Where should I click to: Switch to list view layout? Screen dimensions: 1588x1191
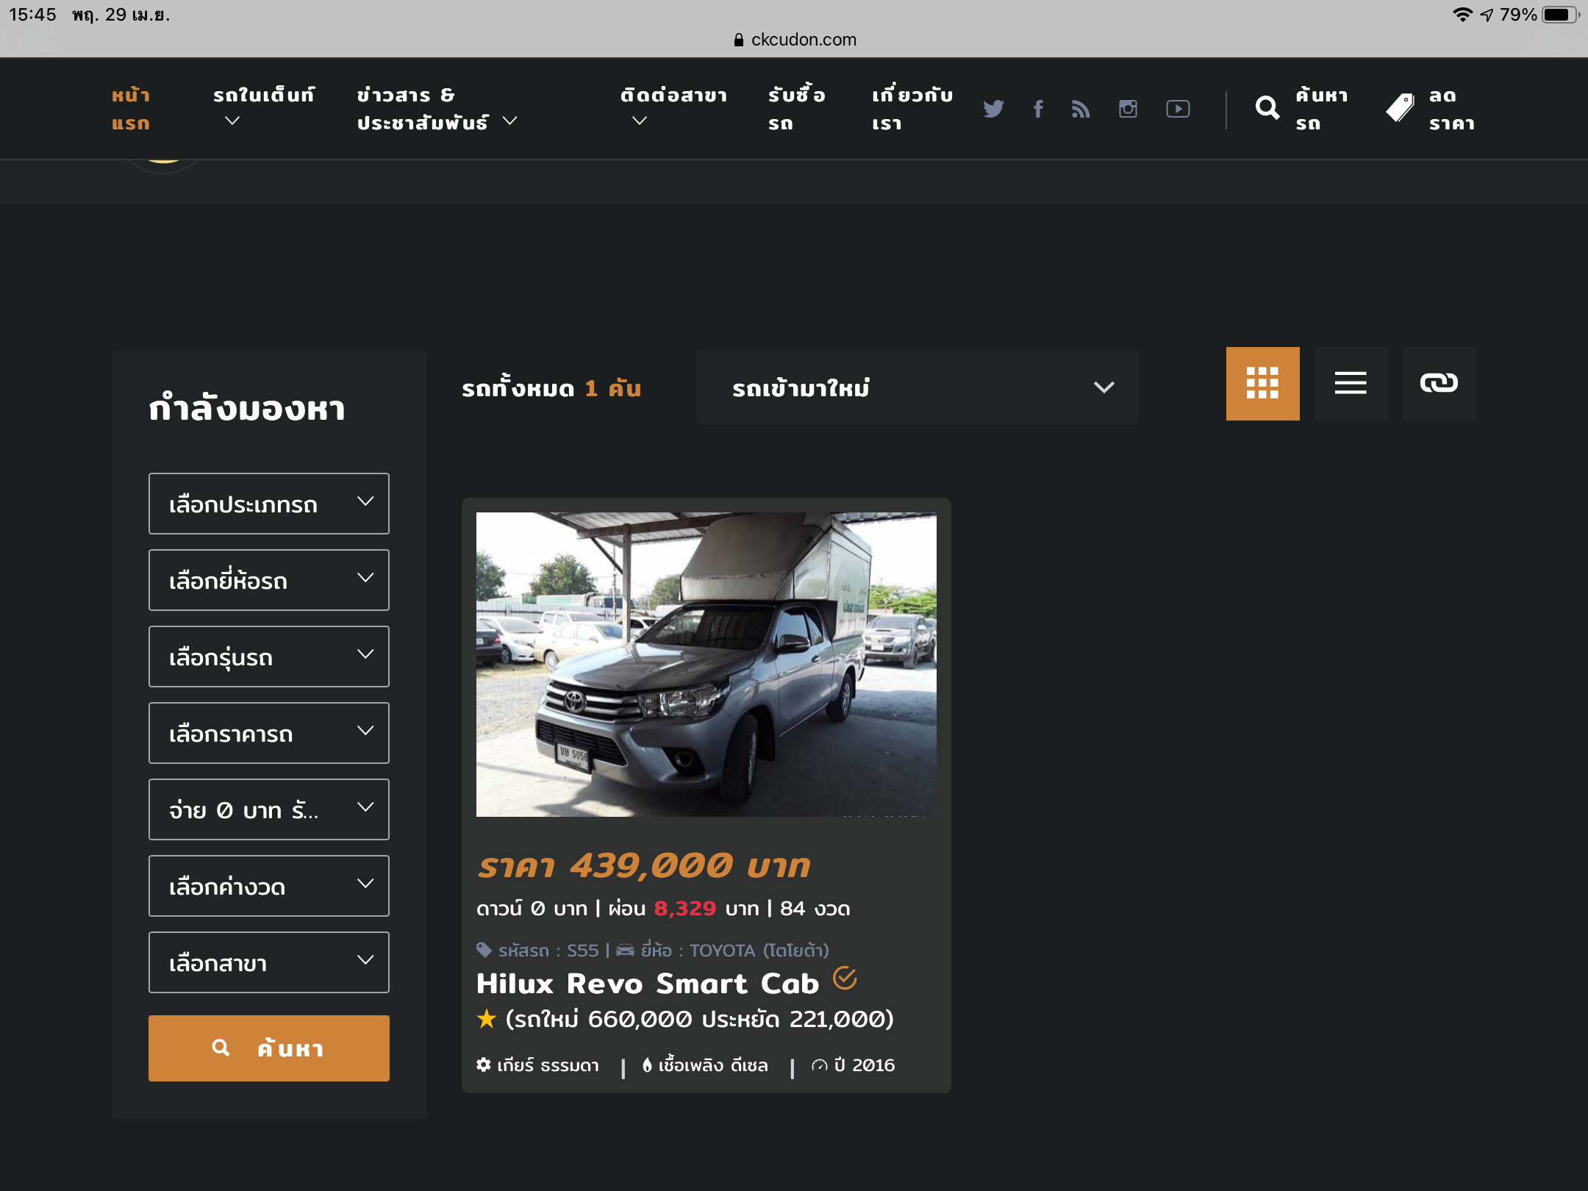tap(1351, 384)
